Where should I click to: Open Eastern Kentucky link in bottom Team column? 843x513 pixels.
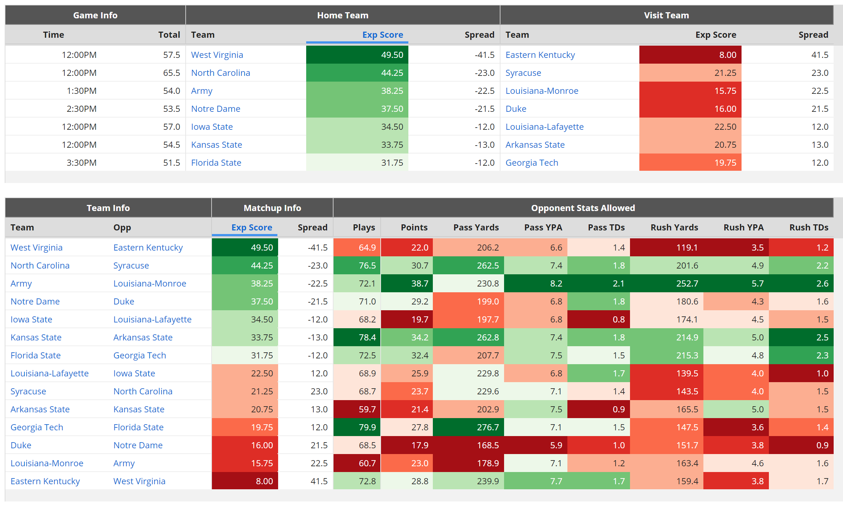coord(45,481)
